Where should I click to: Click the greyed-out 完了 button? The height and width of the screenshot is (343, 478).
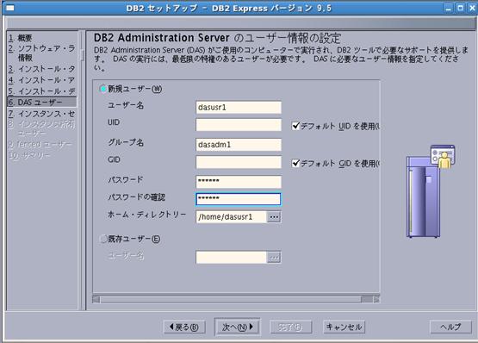[290, 327]
